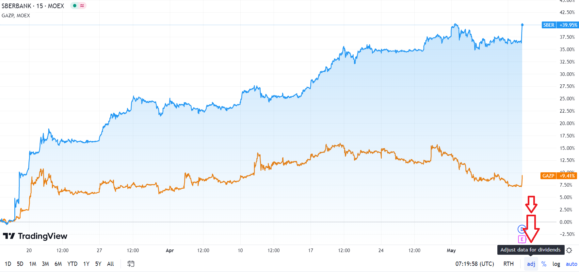Click the pink approximate data indicator
Image resolution: width=579 pixels, height=272 pixels.
pos(82,6)
